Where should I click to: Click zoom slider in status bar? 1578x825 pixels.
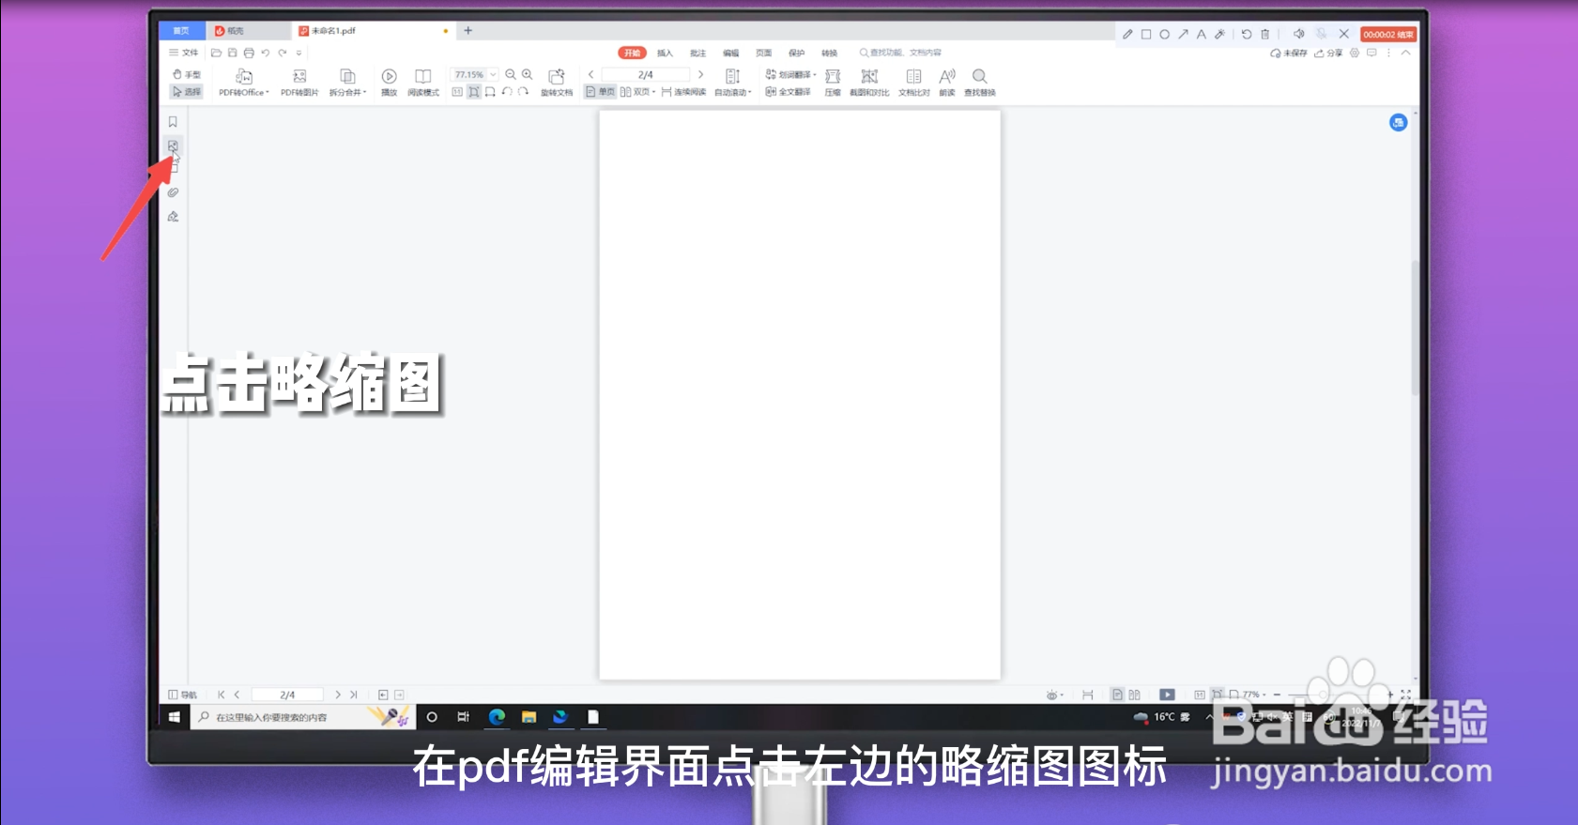point(1333,695)
